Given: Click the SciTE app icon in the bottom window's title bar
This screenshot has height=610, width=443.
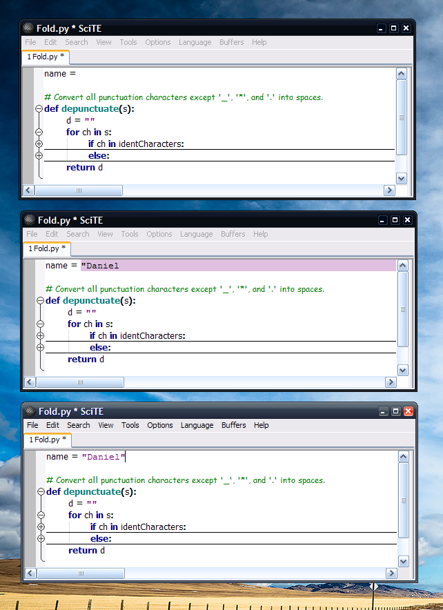Looking at the screenshot, I should (x=31, y=411).
